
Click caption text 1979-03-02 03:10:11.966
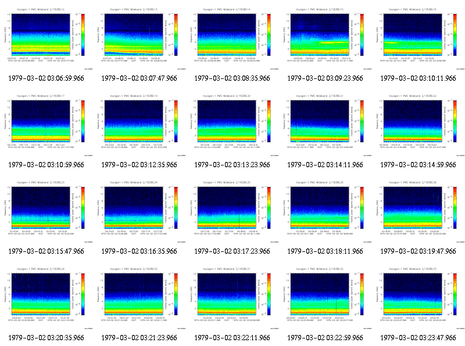[418, 78]
